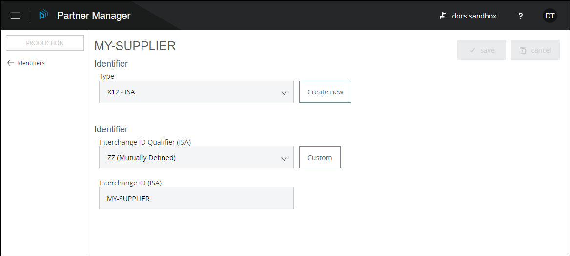
Task: Click the trash icon on cancel
Action: (523, 50)
